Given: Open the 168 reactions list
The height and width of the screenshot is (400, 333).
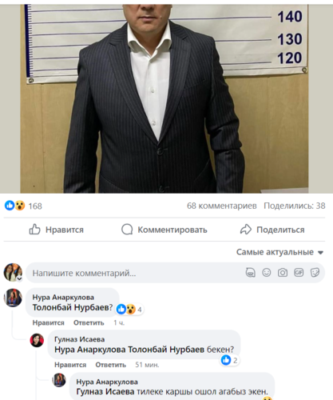Looking at the screenshot, I should tap(23, 206).
